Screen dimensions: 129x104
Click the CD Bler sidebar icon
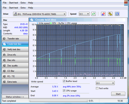click(x=4, y=71)
